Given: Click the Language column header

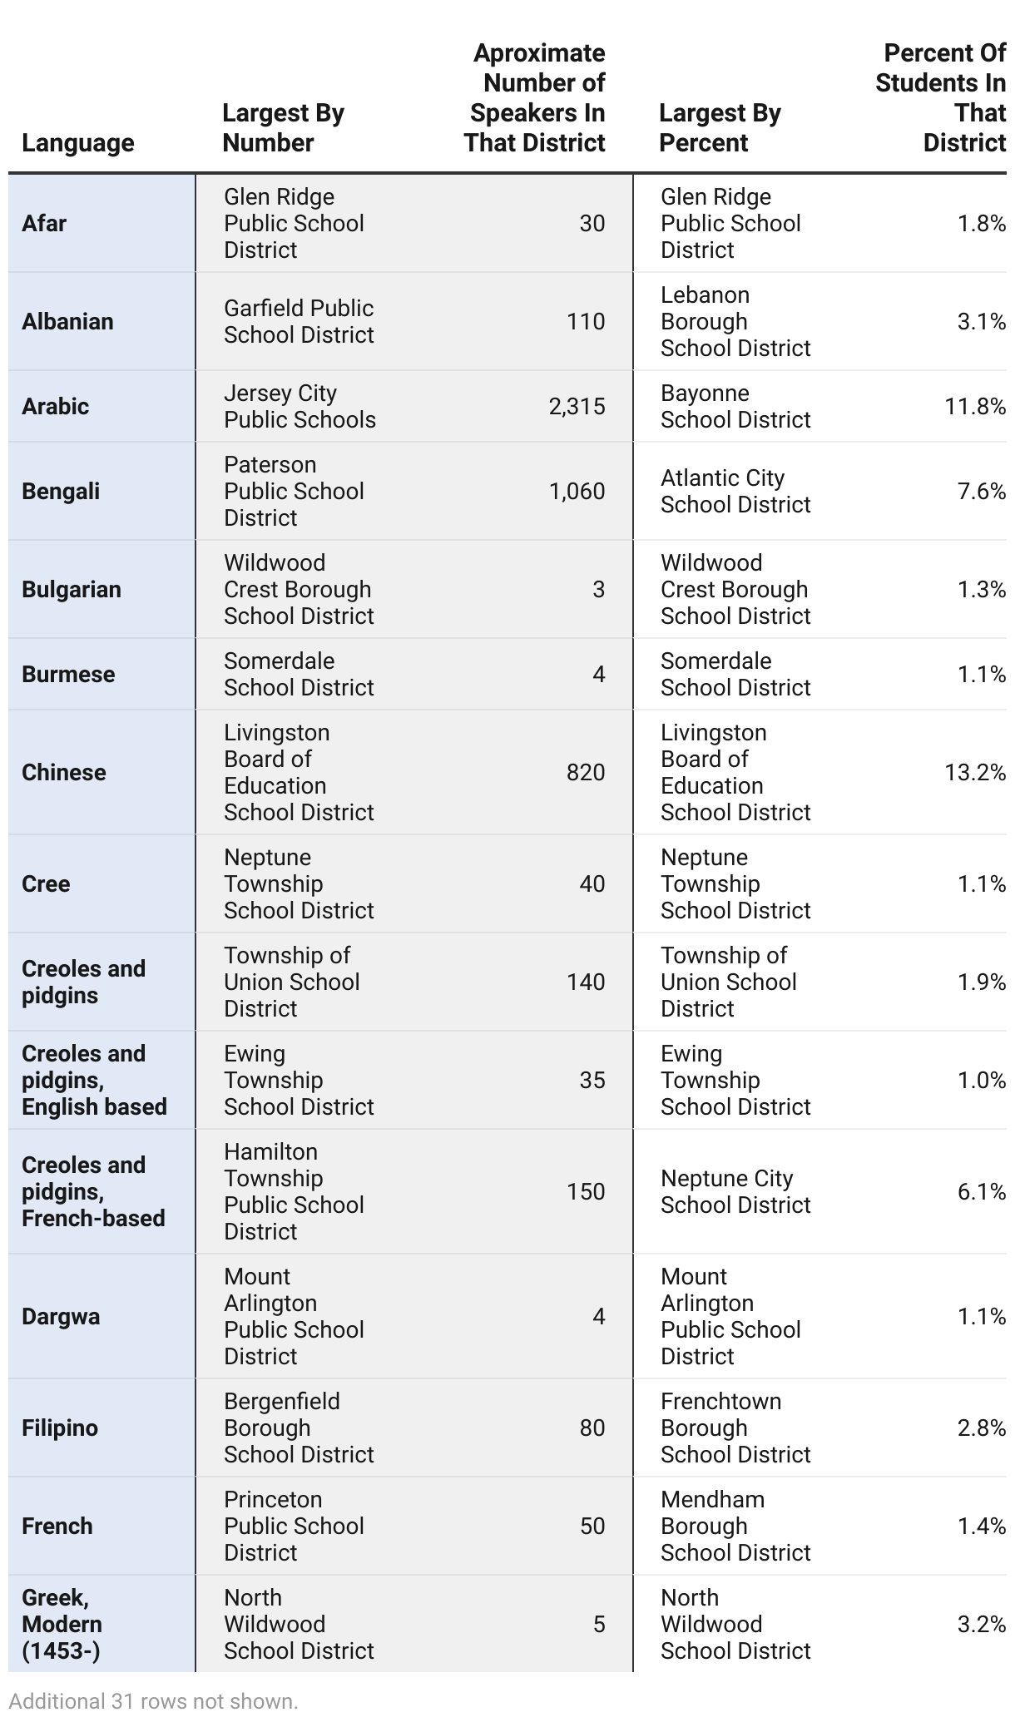Looking at the screenshot, I should tap(78, 142).
